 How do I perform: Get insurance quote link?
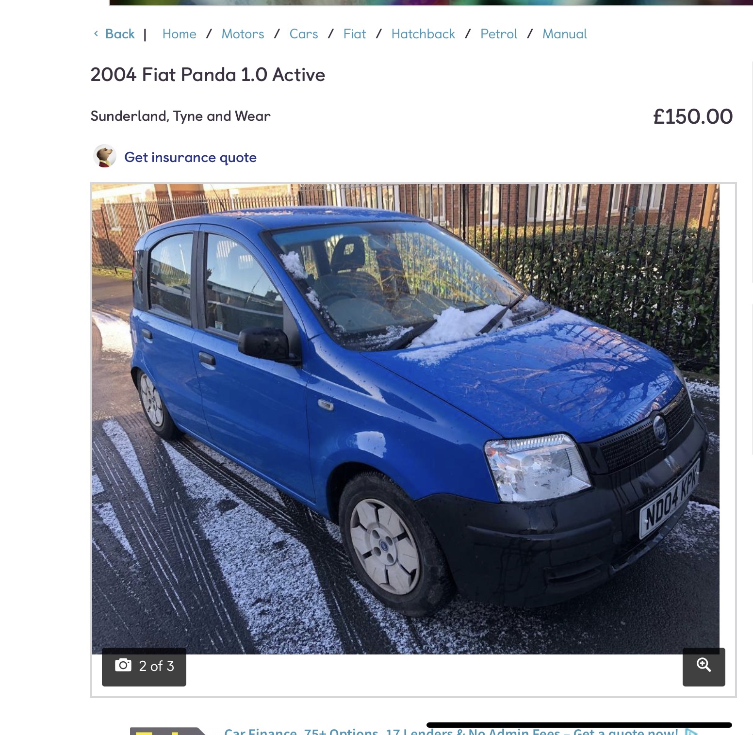(190, 157)
